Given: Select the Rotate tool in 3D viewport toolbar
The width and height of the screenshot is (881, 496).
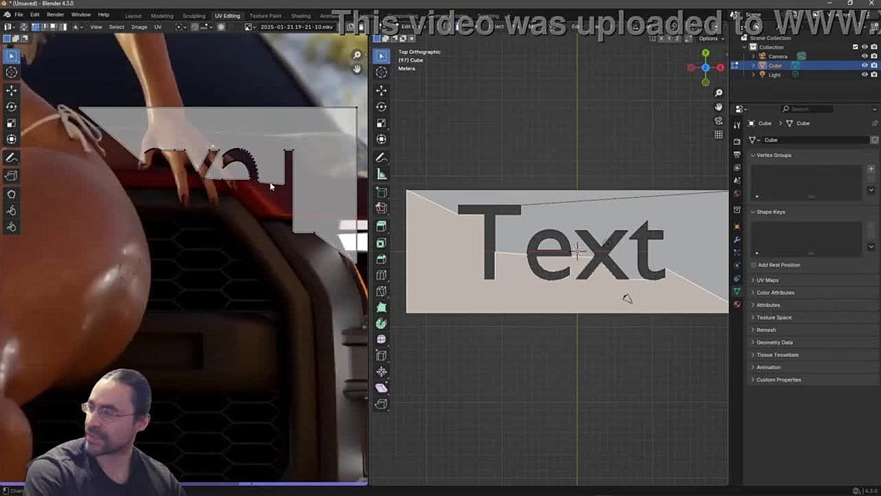Looking at the screenshot, I should click(x=381, y=106).
